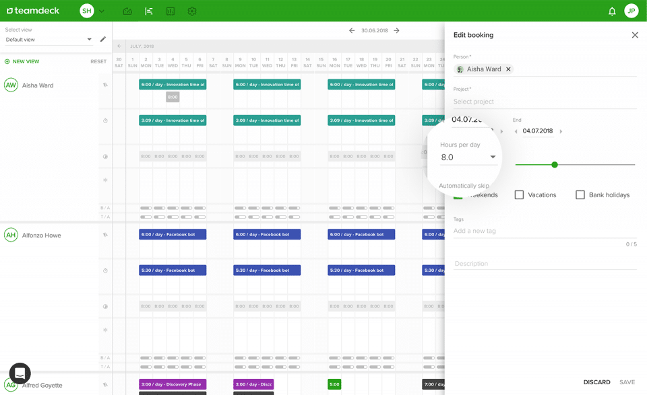Click the NEW VIEW button
Image resolution: width=647 pixels, height=395 pixels.
pyautogui.click(x=26, y=61)
